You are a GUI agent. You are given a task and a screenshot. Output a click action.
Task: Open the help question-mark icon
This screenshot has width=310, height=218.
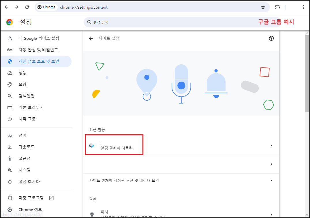point(271,38)
